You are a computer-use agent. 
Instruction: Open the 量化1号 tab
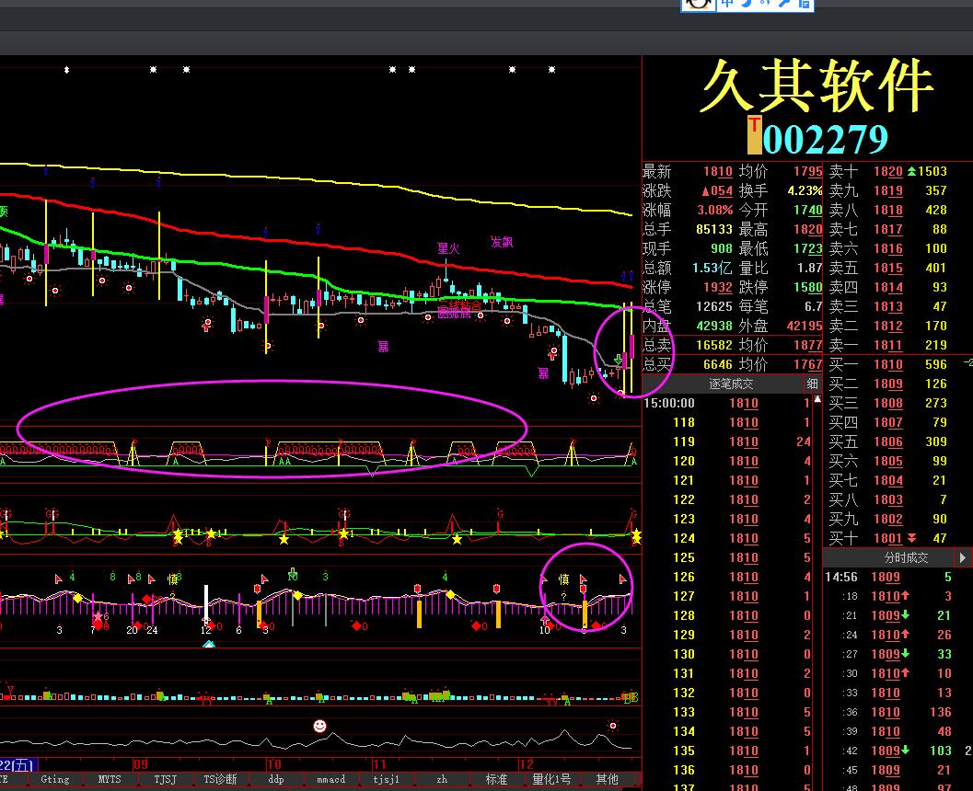(x=551, y=779)
